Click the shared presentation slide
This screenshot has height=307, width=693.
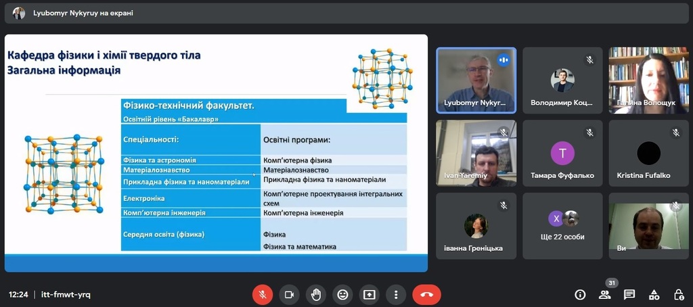[x=216, y=153]
